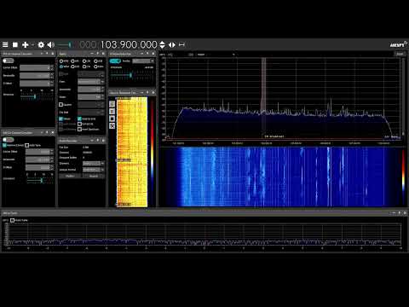Select the WFM radio mode
Image resolution: width=409 pixels, height=307 pixels.
(64, 67)
